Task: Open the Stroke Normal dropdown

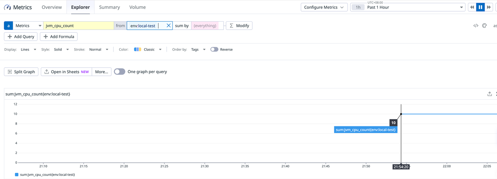Action: point(99,49)
